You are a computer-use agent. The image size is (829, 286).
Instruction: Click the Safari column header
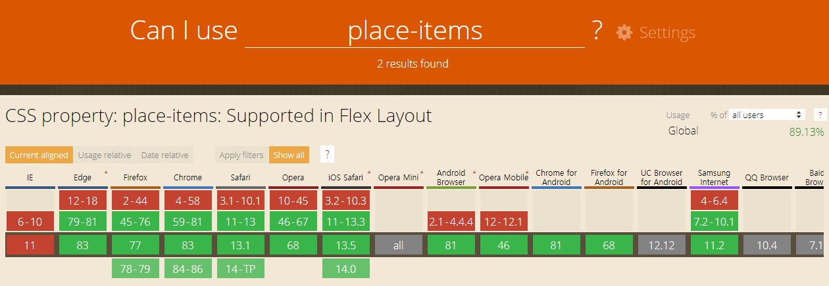tap(240, 178)
